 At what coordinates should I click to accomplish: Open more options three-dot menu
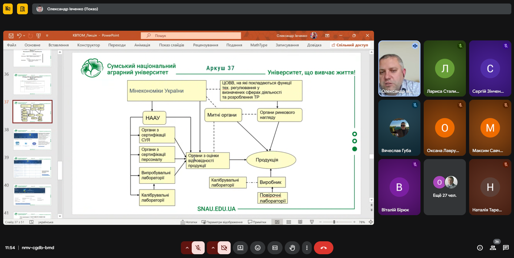pyautogui.click(x=307, y=248)
